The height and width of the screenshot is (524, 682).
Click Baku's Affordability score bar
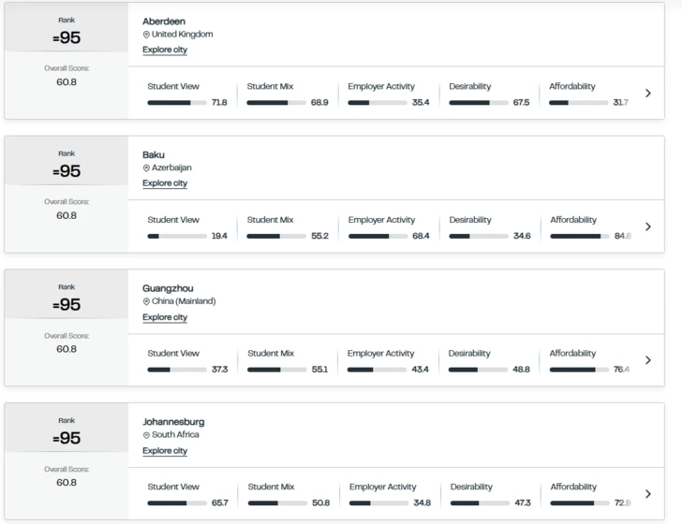580,237
